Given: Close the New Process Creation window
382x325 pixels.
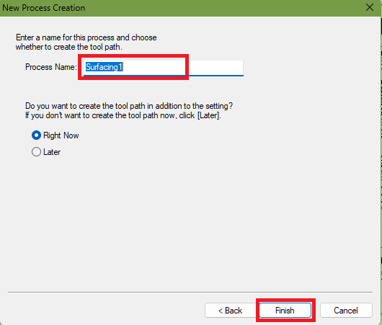Looking at the screenshot, I should click(x=370, y=7).
